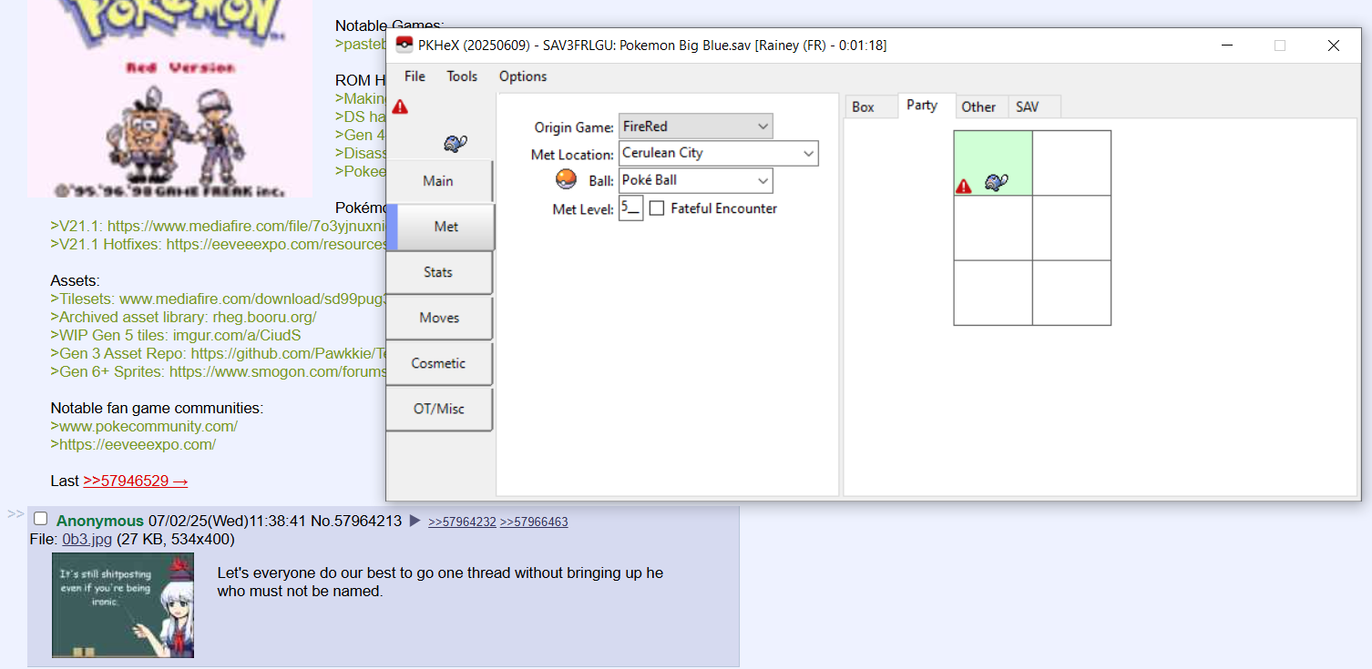The width and height of the screenshot is (1372, 669).
Task: Click the Gen 6+ Sprites line
Action: point(219,371)
